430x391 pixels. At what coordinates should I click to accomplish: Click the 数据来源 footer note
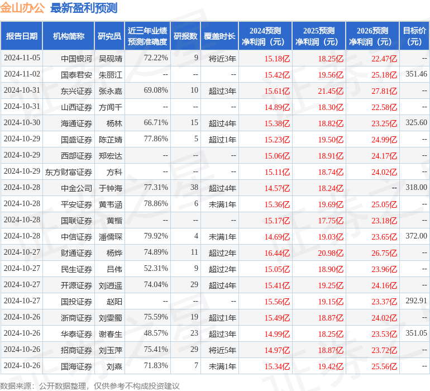tap(90, 386)
